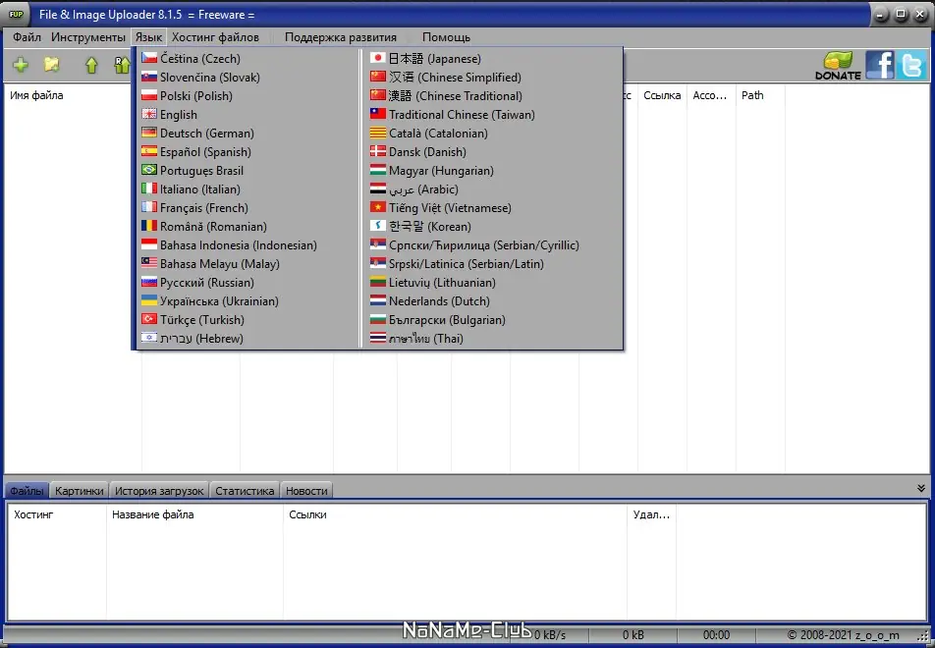Close the open Язык menu
The height and width of the screenshot is (648, 935).
click(x=148, y=37)
